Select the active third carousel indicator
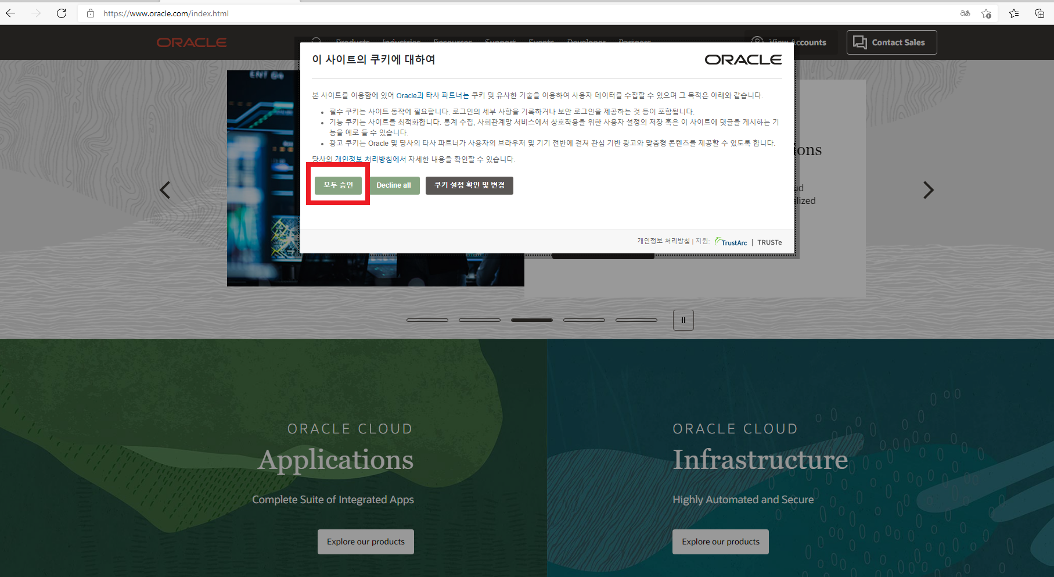 532,320
